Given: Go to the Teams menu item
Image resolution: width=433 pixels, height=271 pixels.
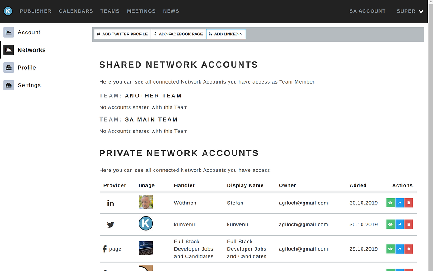Looking at the screenshot, I should (x=110, y=11).
